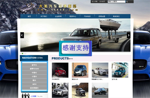Image resolution: width=150 pixels, height=98 pixels.
Task: Open the red 大众高尔夫 car thumbnail
Action: click(x=60, y=70)
